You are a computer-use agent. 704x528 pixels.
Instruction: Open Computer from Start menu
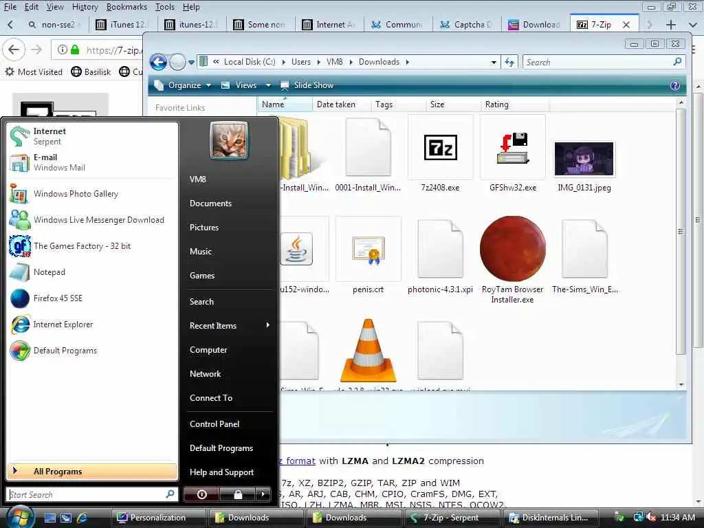click(x=208, y=350)
